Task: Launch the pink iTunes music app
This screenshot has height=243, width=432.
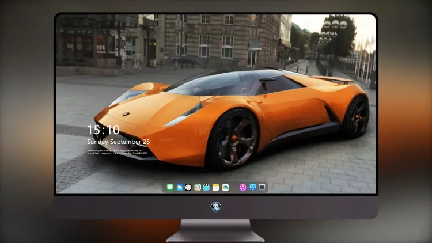Action: 242,187
